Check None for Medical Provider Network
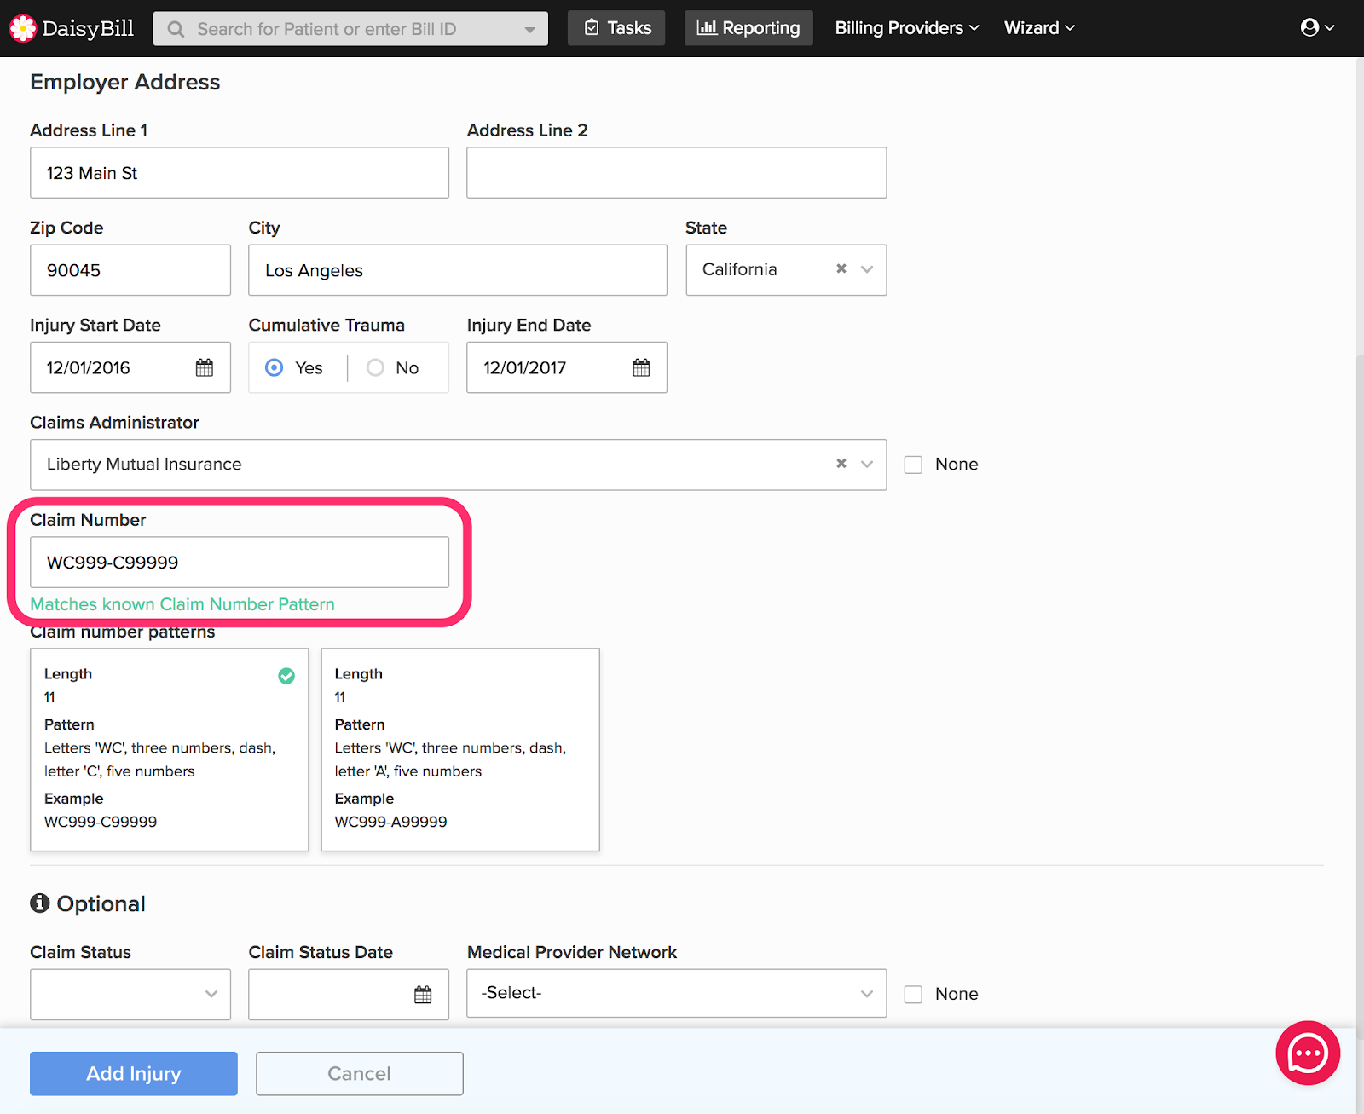This screenshot has height=1114, width=1364. (x=913, y=994)
